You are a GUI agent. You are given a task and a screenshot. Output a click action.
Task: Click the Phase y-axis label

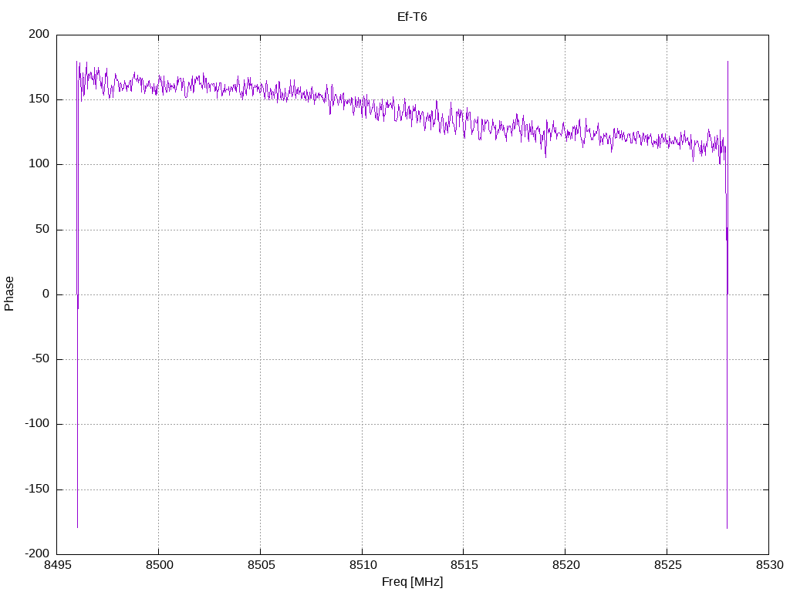click(9, 294)
